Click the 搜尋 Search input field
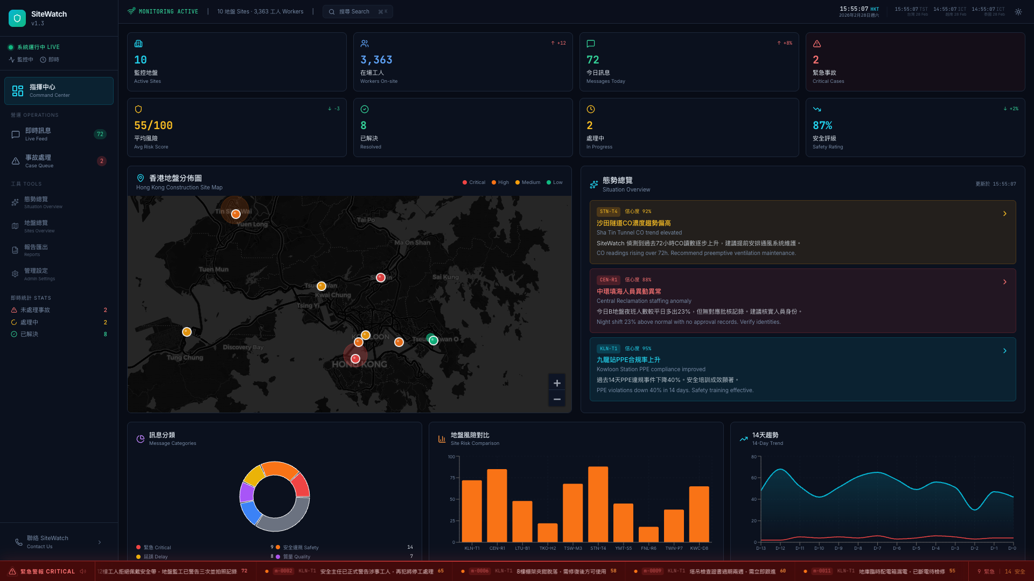This screenshot has width=1034, height=581. pyautogui.click(x=357, y=11)
